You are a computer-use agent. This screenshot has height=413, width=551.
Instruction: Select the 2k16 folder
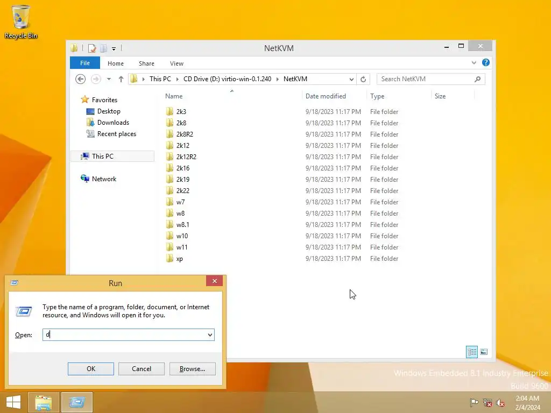183,168
